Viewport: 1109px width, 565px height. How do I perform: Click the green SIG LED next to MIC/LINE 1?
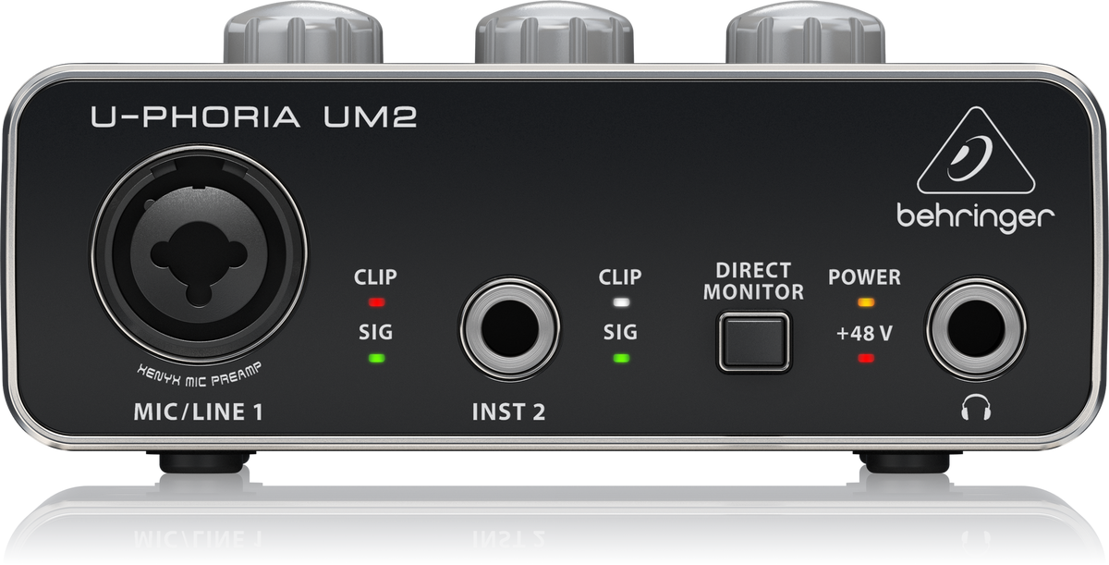(x=375, y=357)
